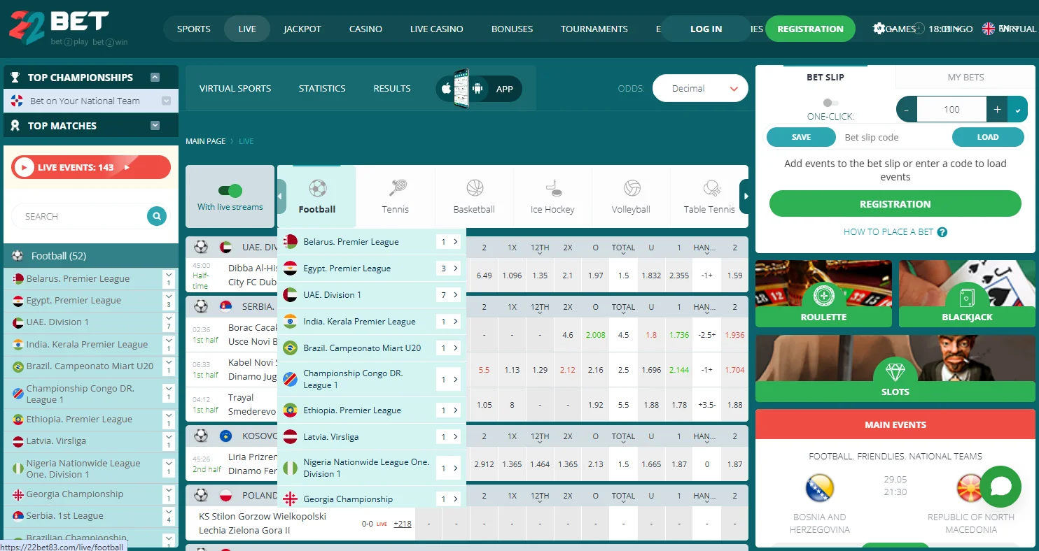Go to Main Page breadcrumb
1039x551 pixels.
click(x=205, y=141)
